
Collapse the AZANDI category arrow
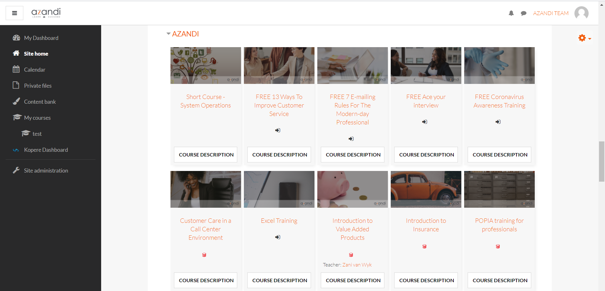[x=169, y=34]
